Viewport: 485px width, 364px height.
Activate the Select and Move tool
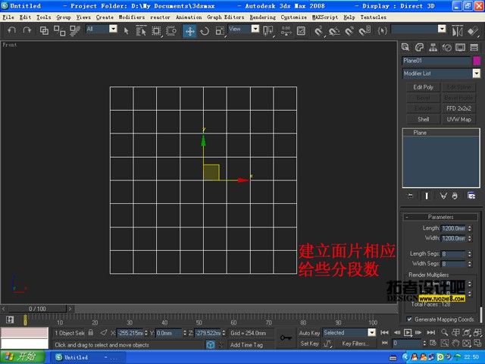point(189,31)
